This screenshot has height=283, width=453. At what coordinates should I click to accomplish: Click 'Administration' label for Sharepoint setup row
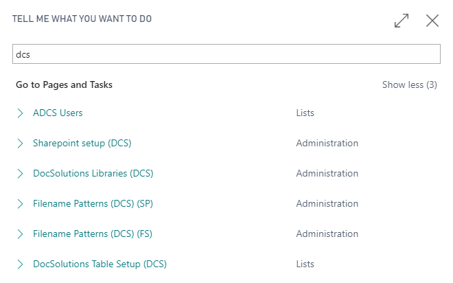pos(327,144)
